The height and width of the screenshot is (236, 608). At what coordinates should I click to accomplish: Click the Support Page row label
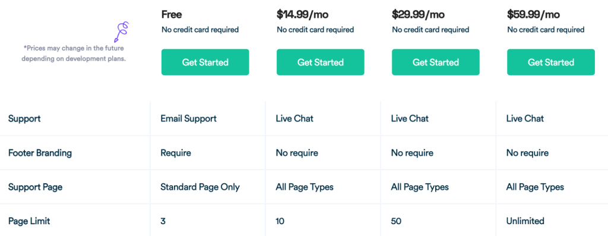pyautogui.click(x=35, y=187)
